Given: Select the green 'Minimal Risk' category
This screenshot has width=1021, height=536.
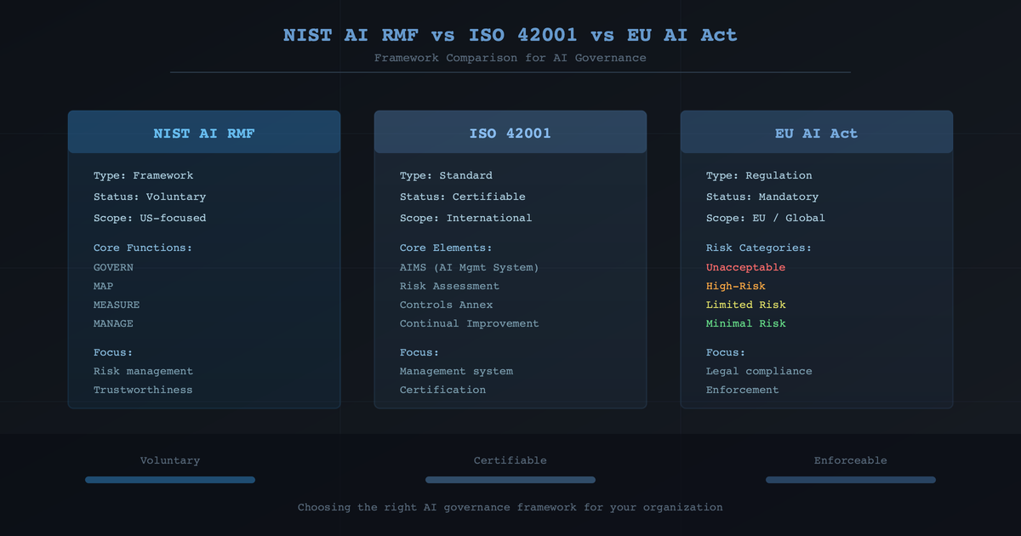Looking at the screenshot, I should [746, 323].
